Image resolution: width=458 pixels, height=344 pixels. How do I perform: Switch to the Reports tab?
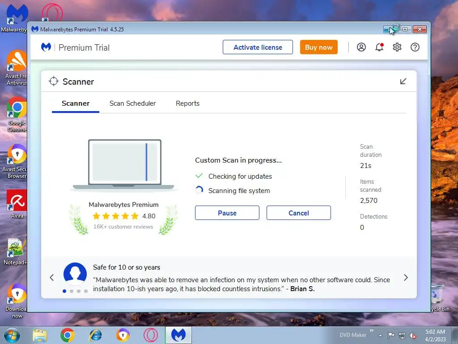[x=187, y=103]
